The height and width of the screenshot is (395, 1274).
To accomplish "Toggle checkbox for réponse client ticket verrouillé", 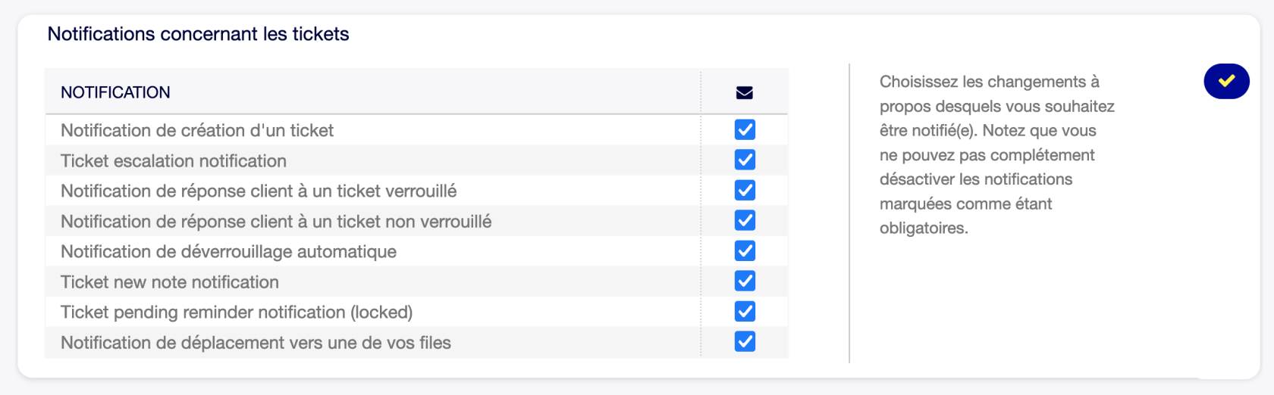I will pyautogui.click(x=745, y=191).
